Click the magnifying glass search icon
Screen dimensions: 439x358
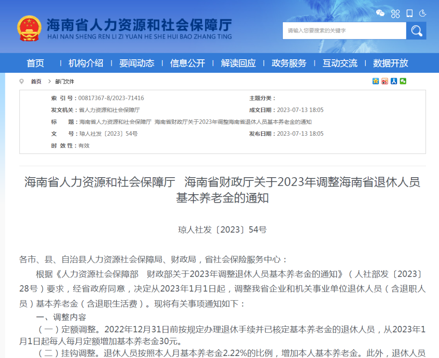click(x=416, y=30)
